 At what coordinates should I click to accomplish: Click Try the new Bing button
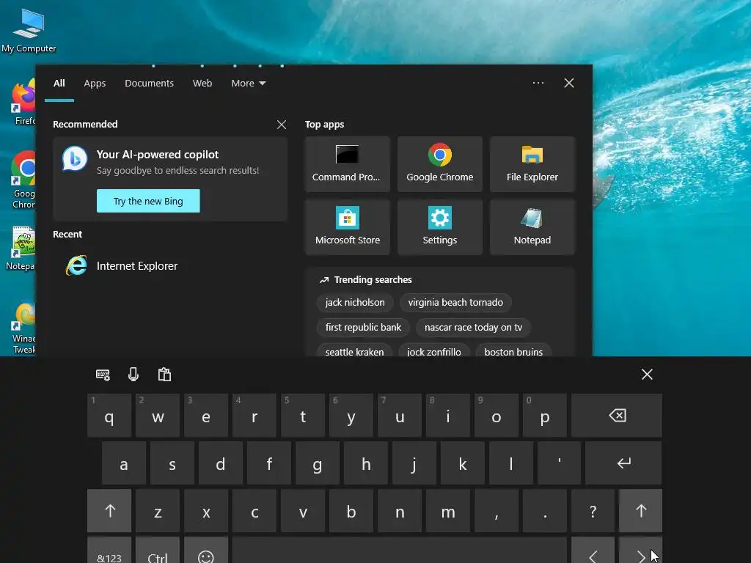coord(148,201)
